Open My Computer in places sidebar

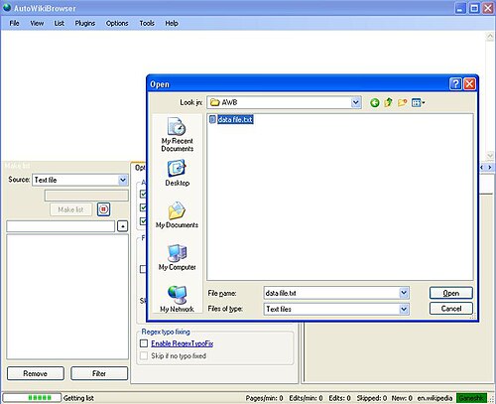(x=177, y=257)
